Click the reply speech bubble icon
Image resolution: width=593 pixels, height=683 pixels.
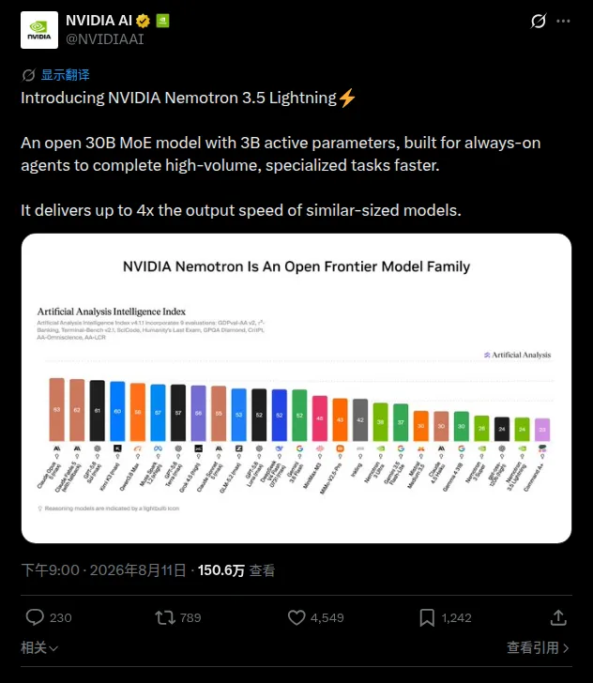35,617
